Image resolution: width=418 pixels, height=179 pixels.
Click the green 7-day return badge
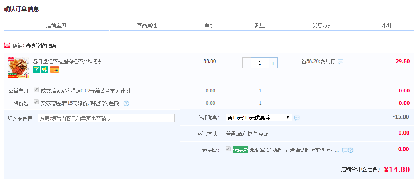tap(36, 69)
